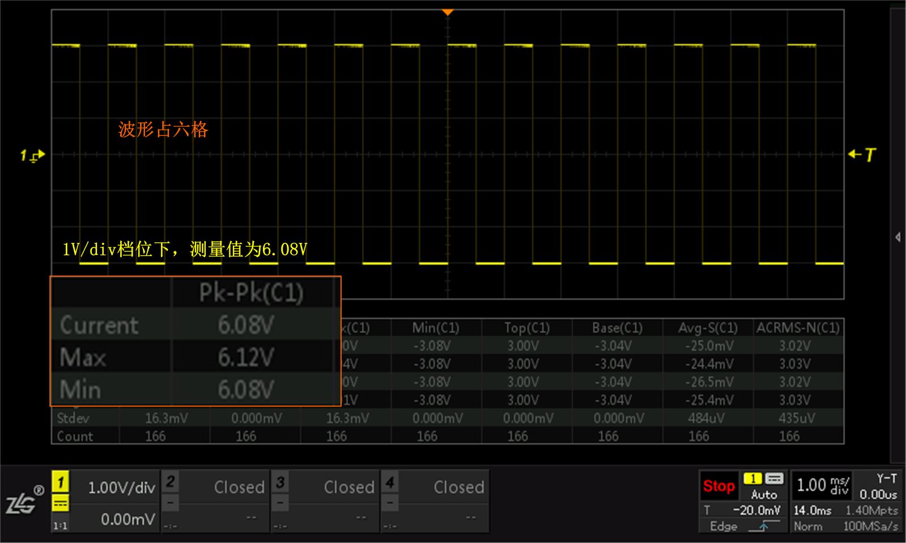Toggle the channel 1 DC coupling icon
This screenshot has width=906, height=543.
click(x=60, y=503)
